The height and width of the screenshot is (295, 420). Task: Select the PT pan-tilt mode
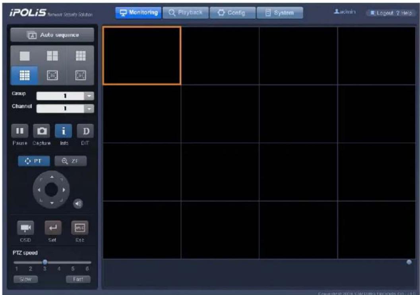pos(34,161)
